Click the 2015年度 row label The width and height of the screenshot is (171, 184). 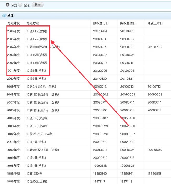click(13, 39)
